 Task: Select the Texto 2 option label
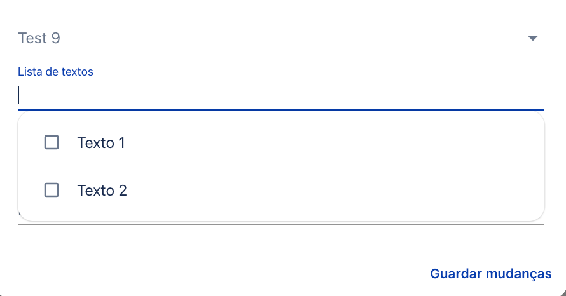tap(102, 191)
